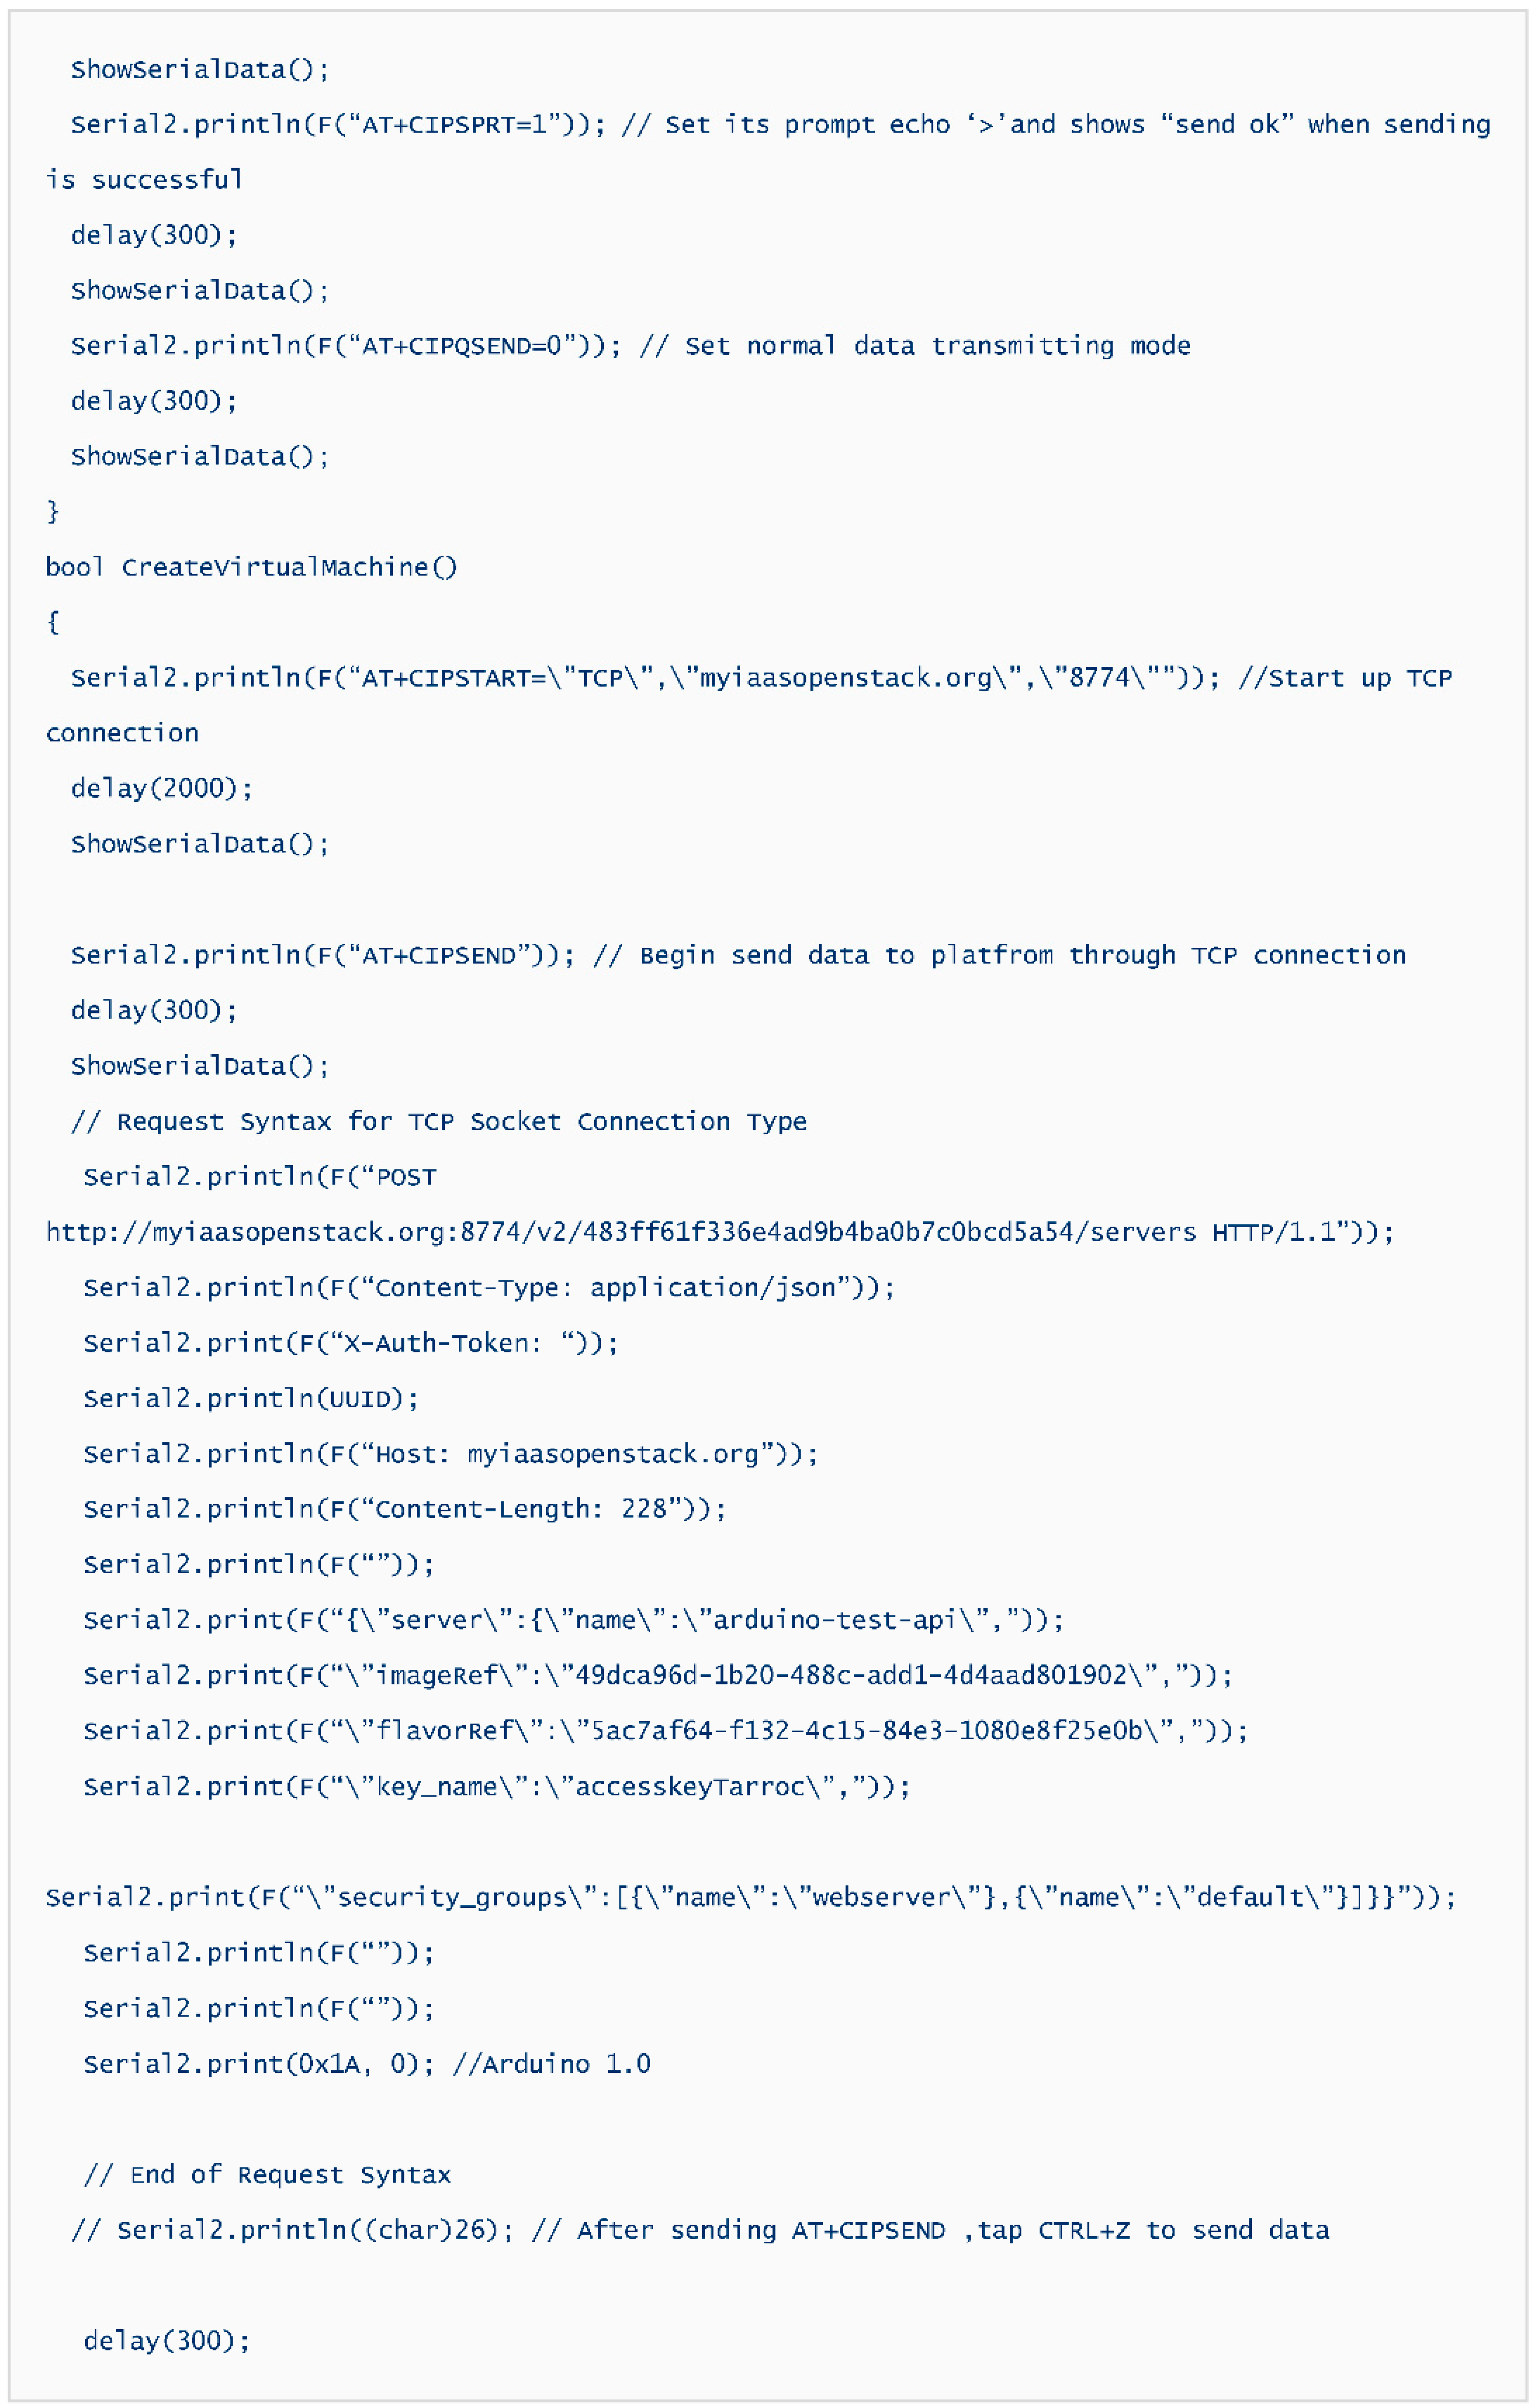Click the AT+CIPQSEND=0 code line
This screenshot has width=1534, height=2408.
point(345,346)
